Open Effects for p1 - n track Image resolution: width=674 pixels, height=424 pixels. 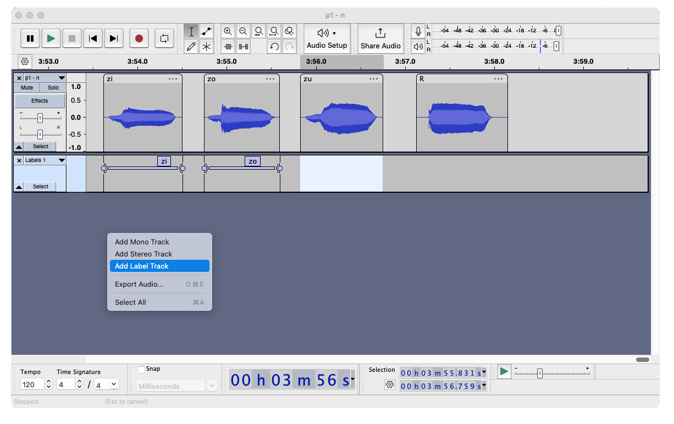click(40, 101)
